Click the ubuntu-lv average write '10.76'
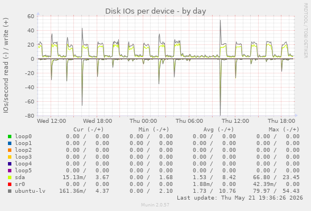The width and height of the screenshot is (311, 211). coord(227,191)
